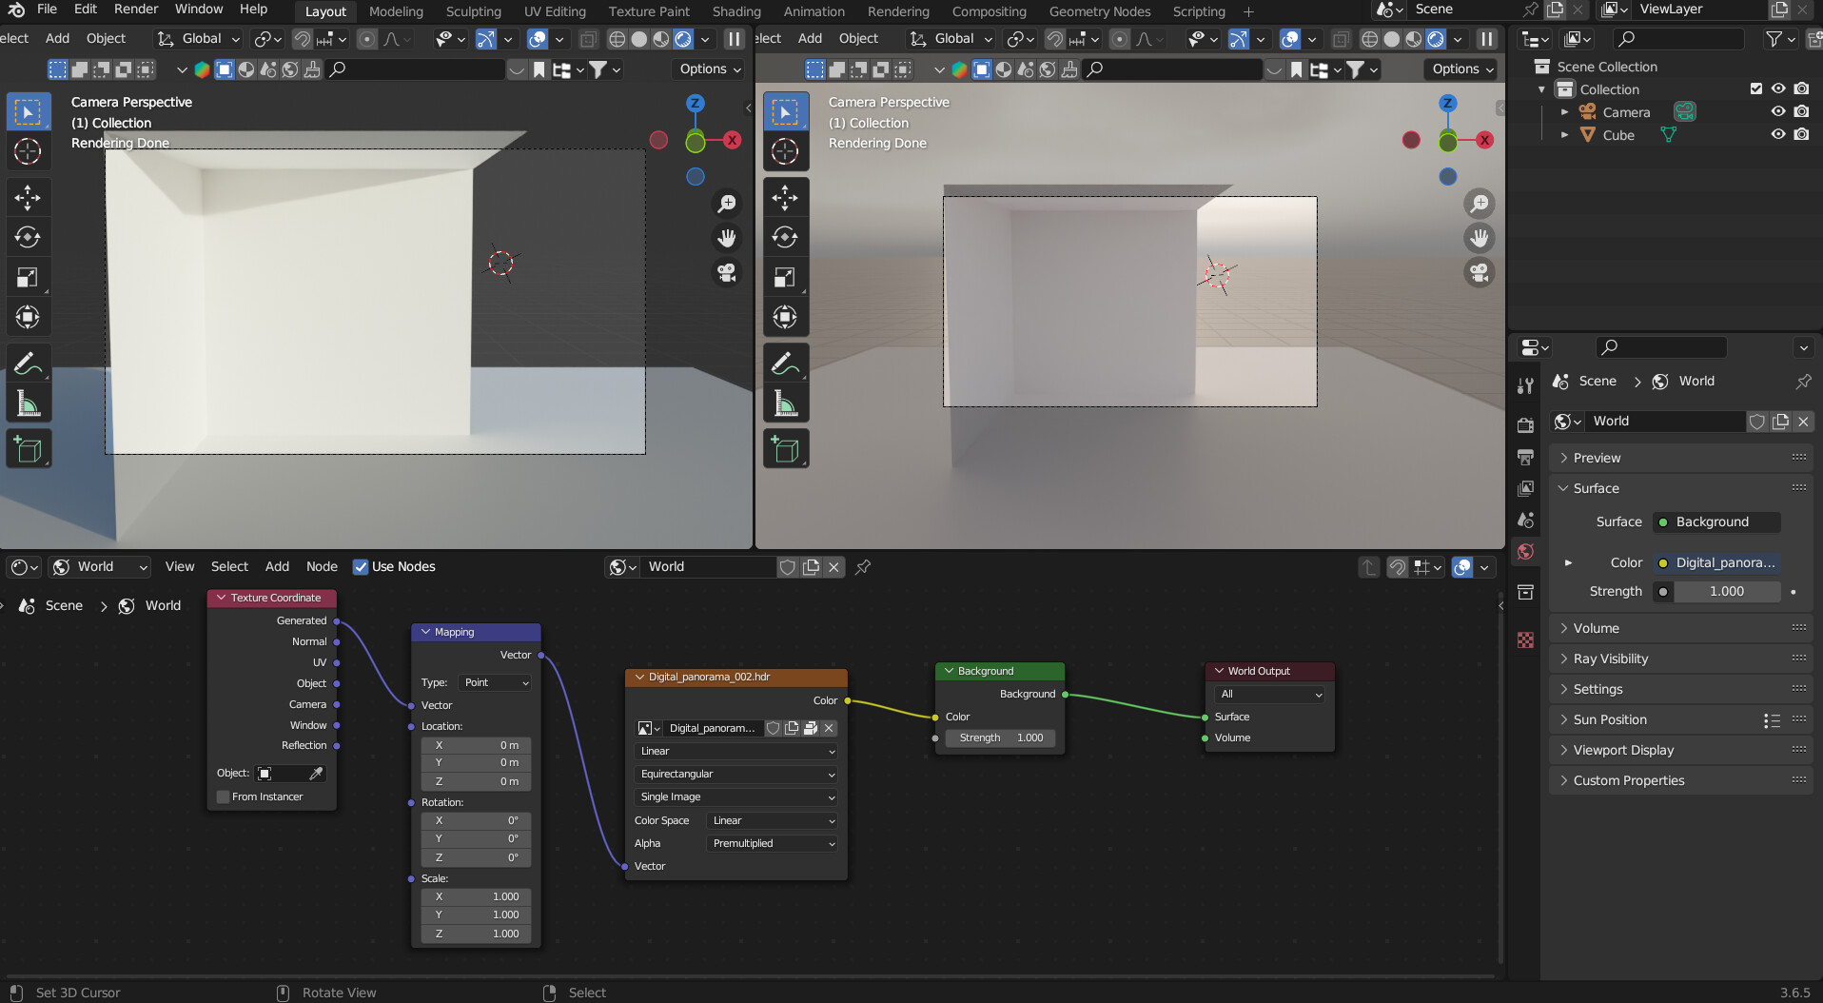Open the Alpha Premultiplied selector
The image size is (1823, 1003).
pos(772,843)
